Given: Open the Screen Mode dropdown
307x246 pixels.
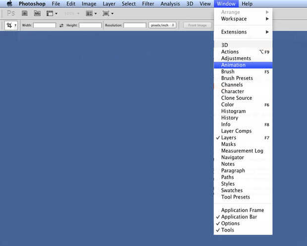Looking at the screenshot, I should pyautogui.click(x=108, y=13).
